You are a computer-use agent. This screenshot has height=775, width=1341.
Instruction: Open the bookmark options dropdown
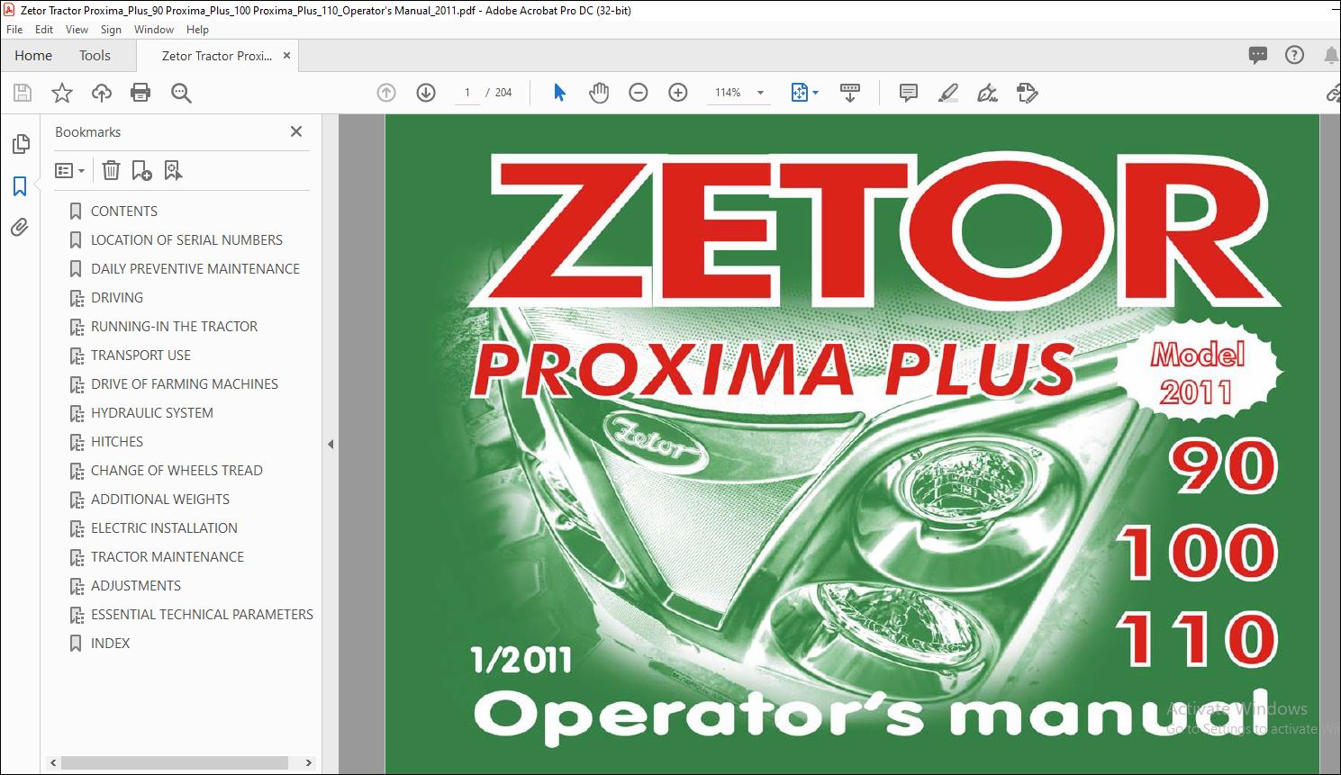69,170
